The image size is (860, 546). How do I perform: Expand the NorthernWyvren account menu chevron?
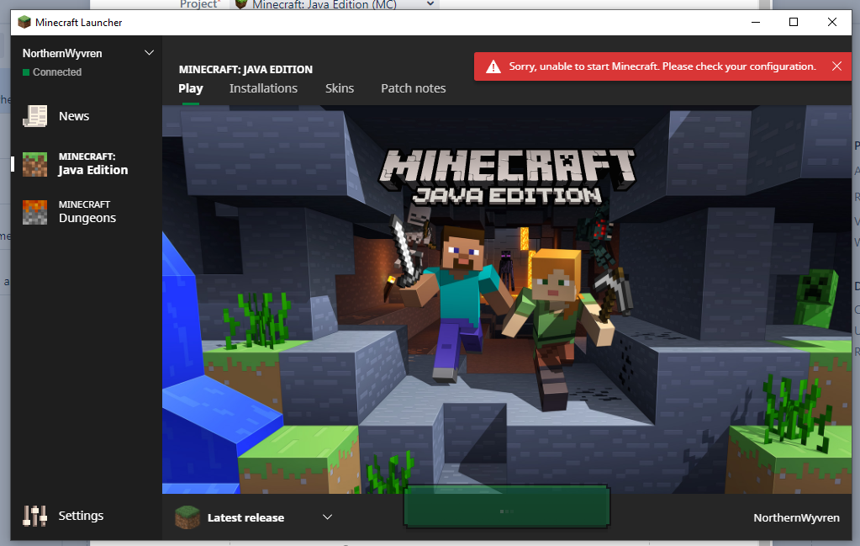[150, 53]
